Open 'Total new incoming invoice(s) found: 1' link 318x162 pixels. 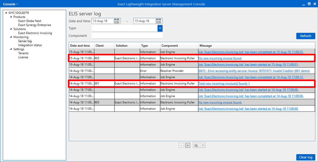224,83
